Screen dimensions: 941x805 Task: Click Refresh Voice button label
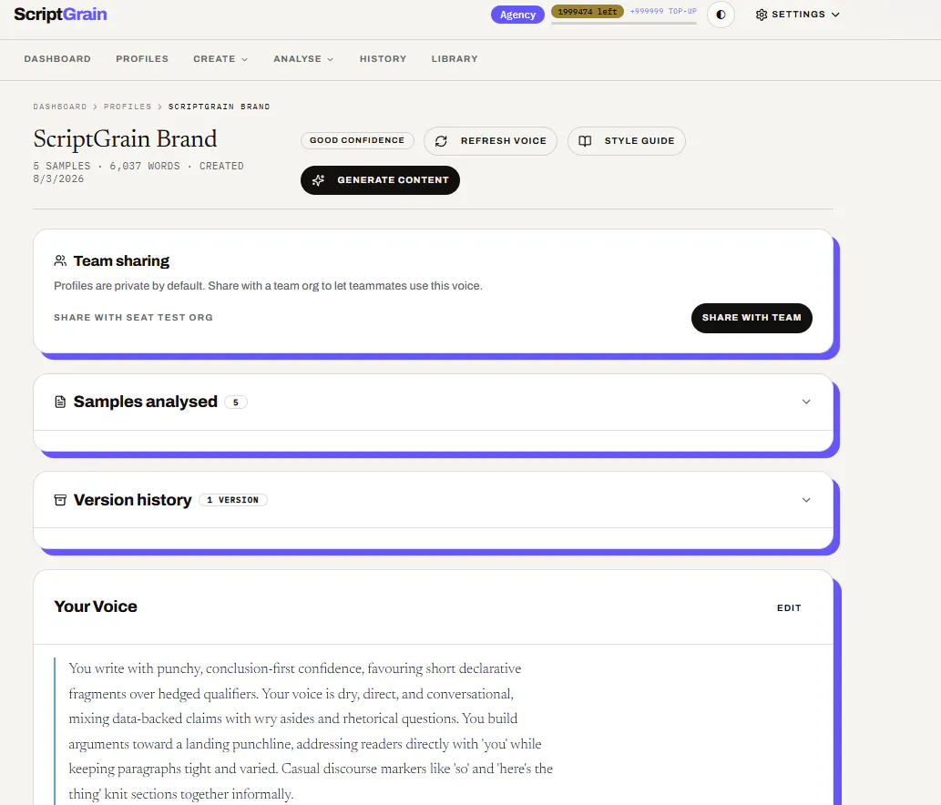[x=504, y=141]
